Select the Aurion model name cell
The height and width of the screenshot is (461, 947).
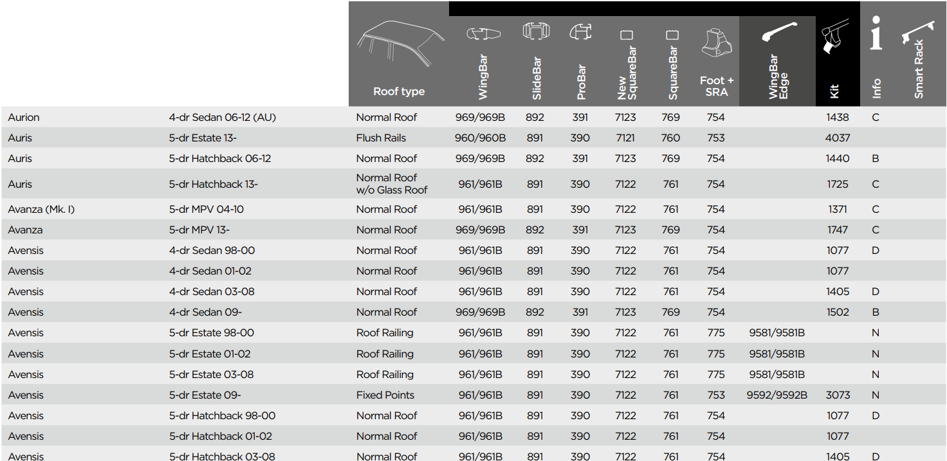(24, 117)
